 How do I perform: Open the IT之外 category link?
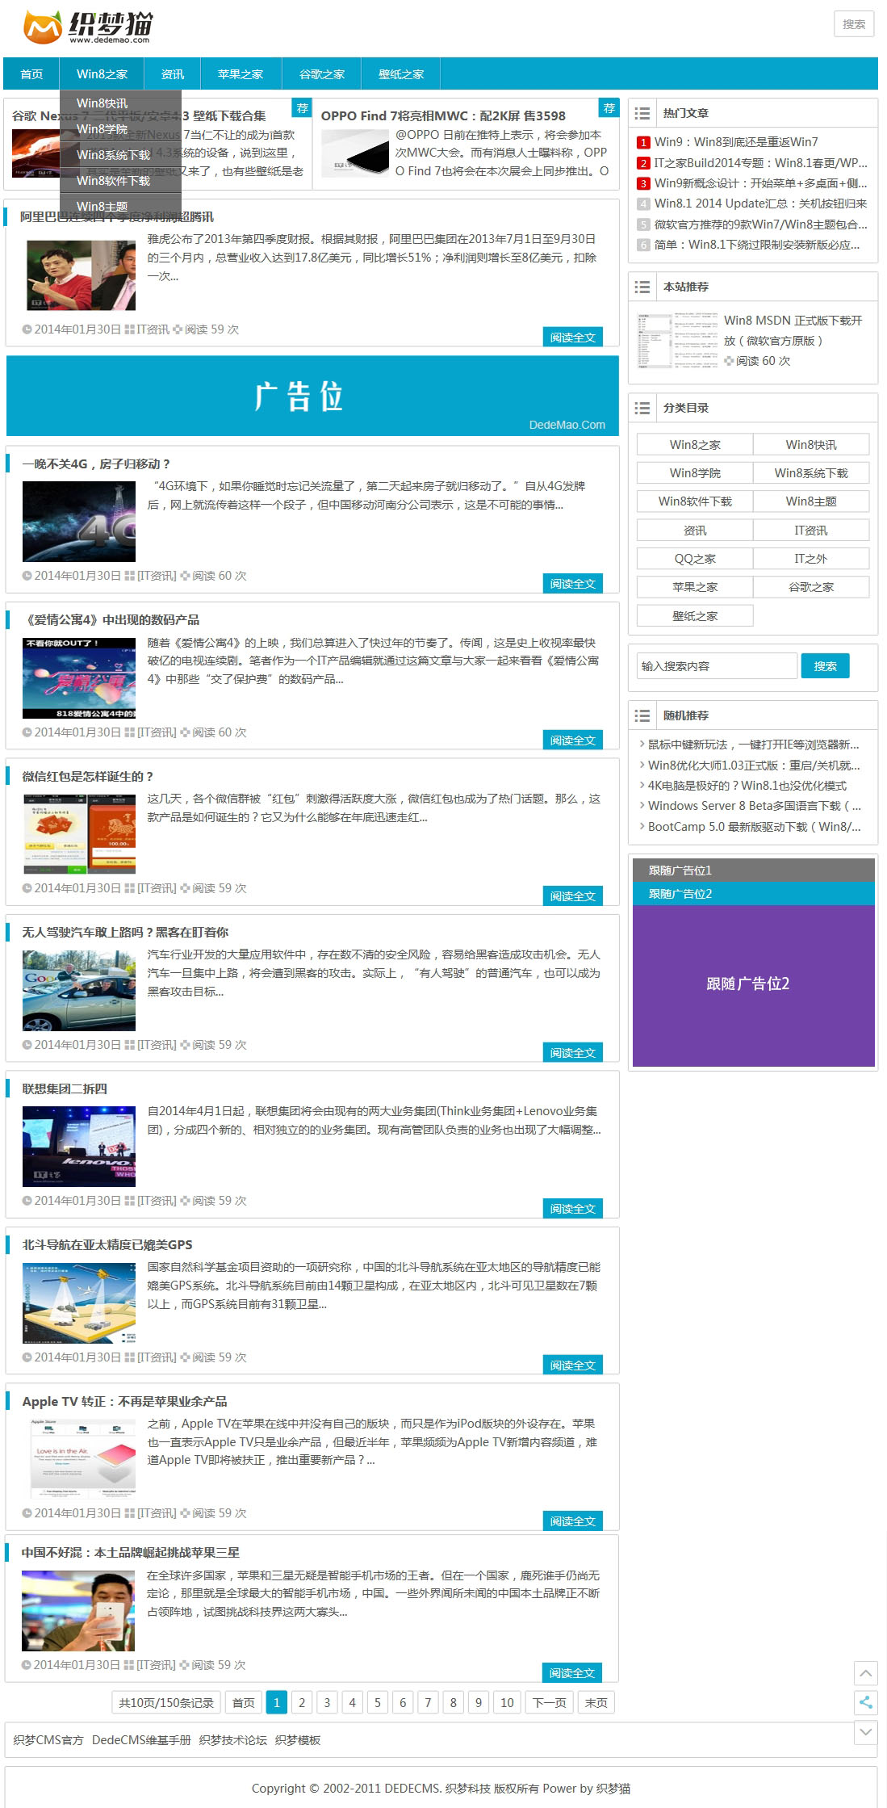point(811,559)
